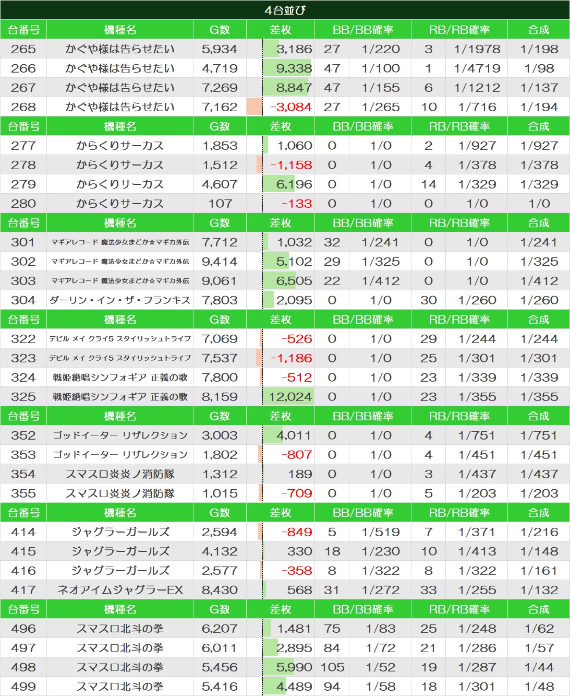This screenshot has width=570, height=696.
Task: Select the 1/57 combined probability
Action: click(539, 648)
